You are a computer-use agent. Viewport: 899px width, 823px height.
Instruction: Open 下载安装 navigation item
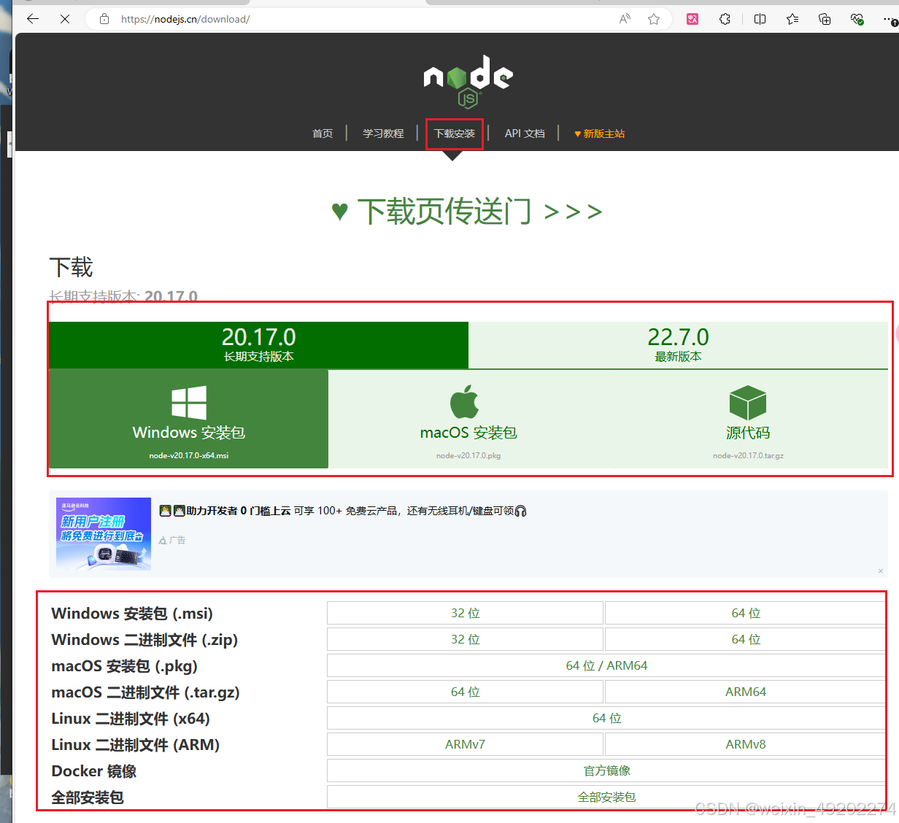pyautogui.click(x=455, y=134)
